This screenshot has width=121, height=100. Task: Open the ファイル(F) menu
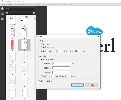point(4,4)
